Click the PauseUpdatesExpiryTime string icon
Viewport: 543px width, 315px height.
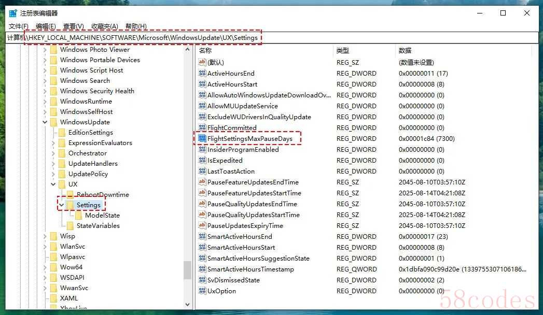pyautogui.click(x=202, y=225)
